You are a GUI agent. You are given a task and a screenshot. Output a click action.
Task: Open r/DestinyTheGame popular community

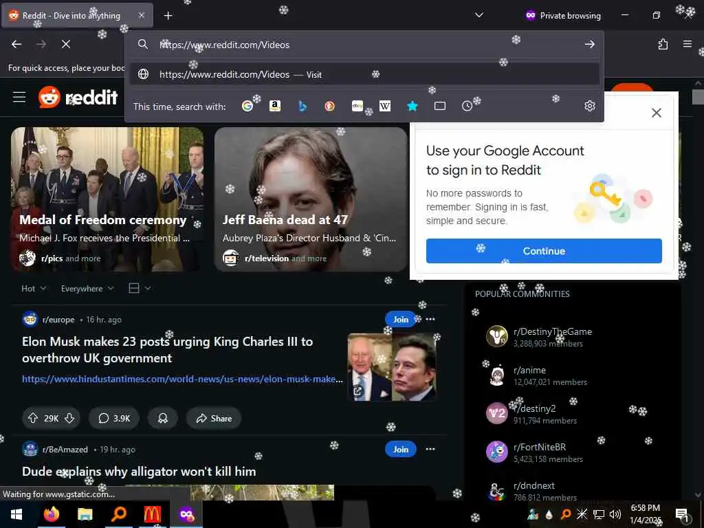pyautogui.click(x=552, y=331)
